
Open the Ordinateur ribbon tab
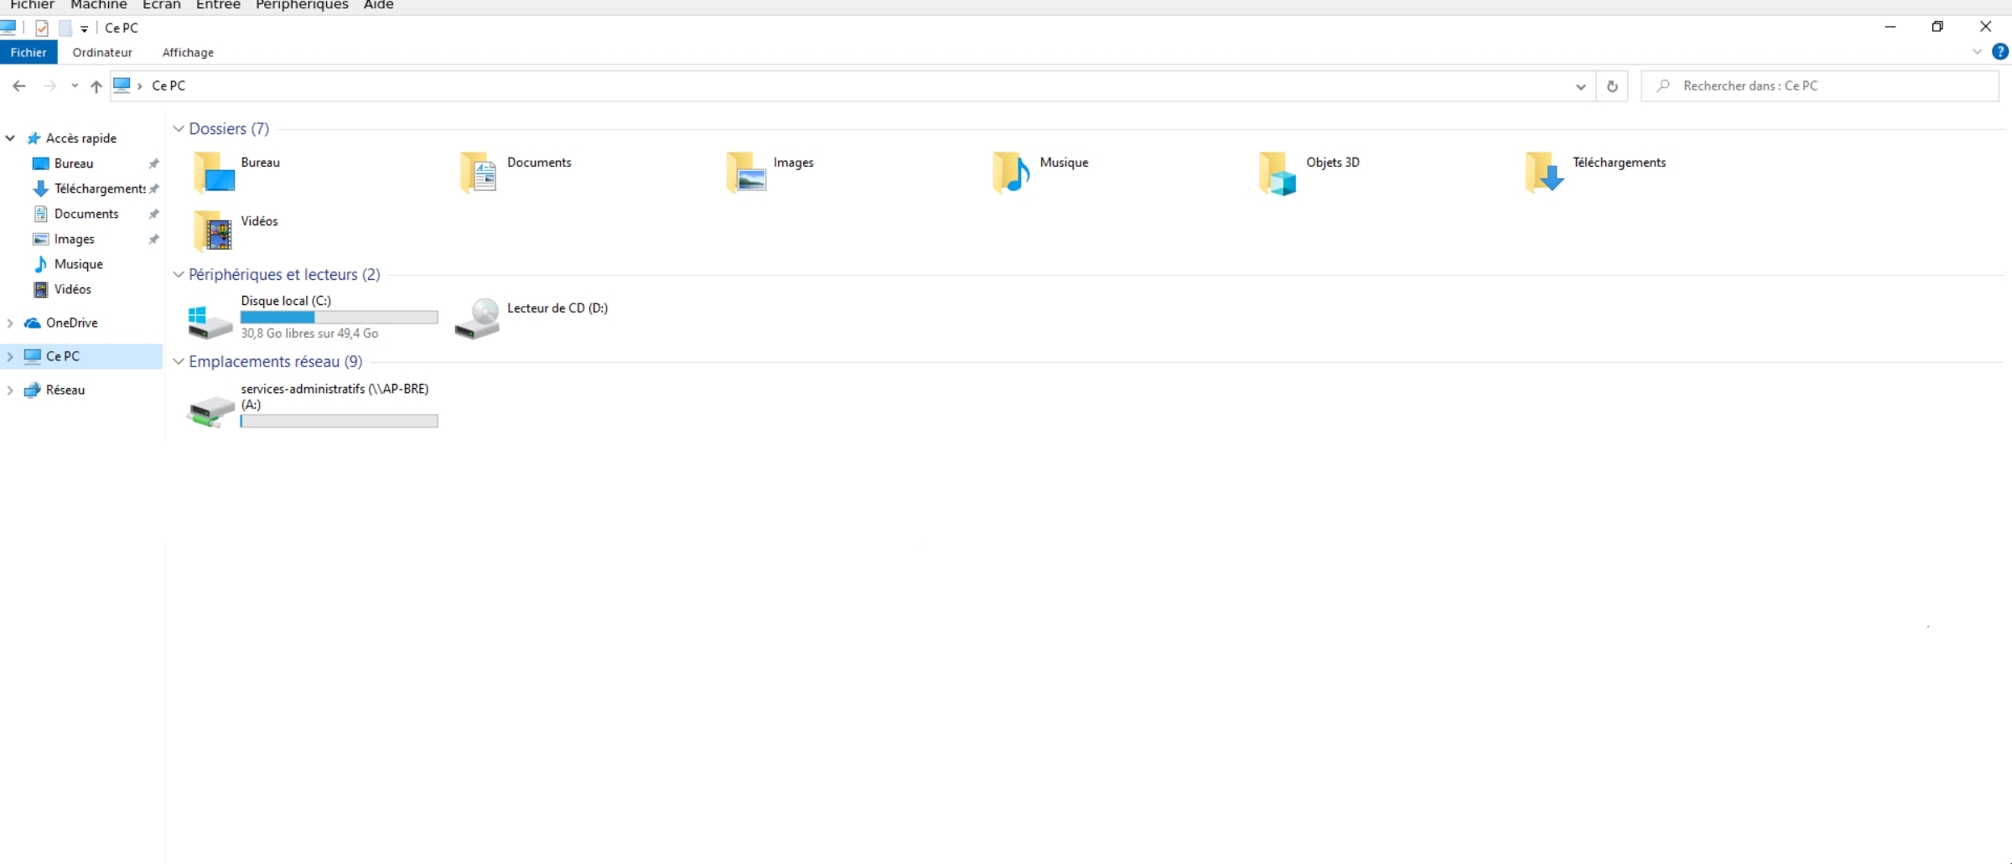click(102, 53)
